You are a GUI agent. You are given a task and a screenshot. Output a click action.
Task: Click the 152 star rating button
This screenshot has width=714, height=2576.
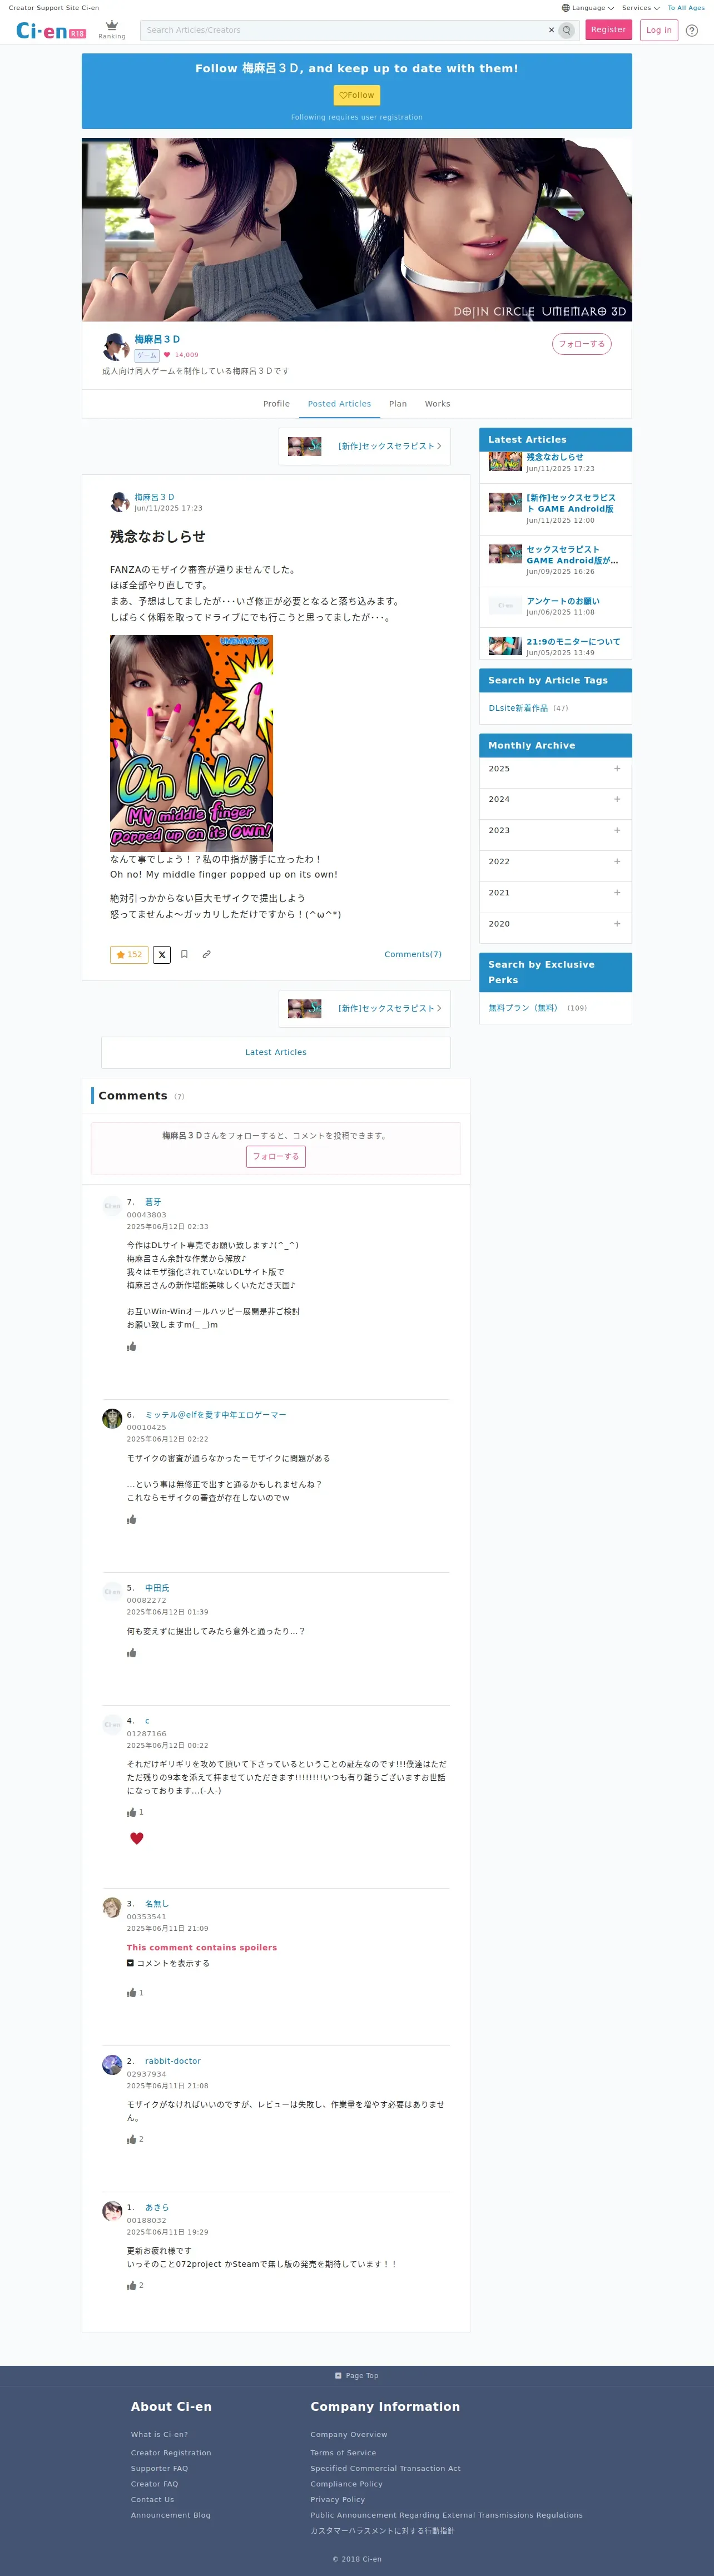(x=129, y=954)
